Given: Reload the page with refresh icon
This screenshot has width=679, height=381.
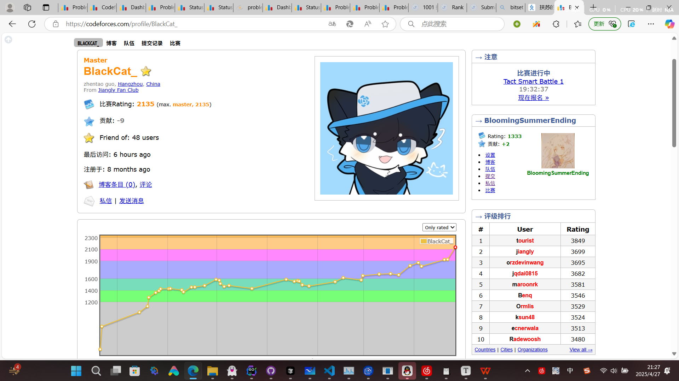Looking at the screenshot, I should click(32, 24).
